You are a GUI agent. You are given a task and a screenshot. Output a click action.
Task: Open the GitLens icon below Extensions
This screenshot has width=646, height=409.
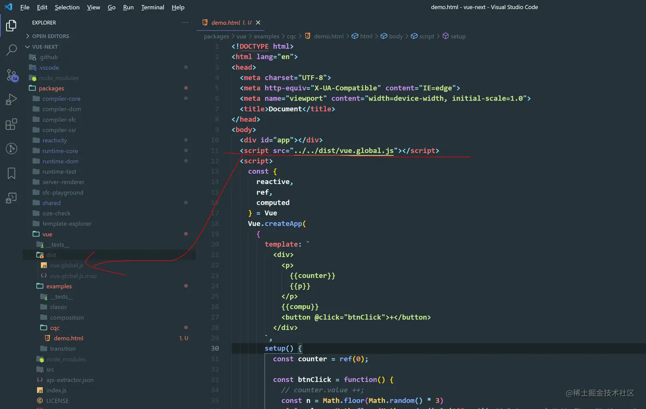(11, 149)
